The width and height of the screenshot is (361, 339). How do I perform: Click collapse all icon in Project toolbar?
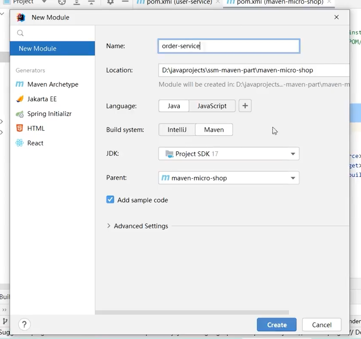click(91, 2)
